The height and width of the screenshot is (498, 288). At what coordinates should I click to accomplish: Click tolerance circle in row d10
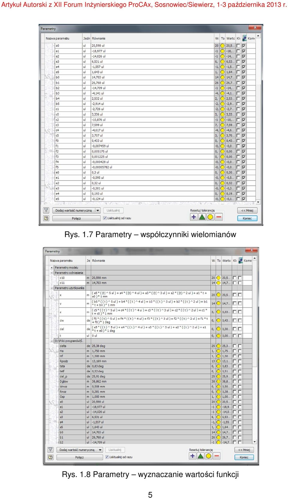[x=218, y=278]
